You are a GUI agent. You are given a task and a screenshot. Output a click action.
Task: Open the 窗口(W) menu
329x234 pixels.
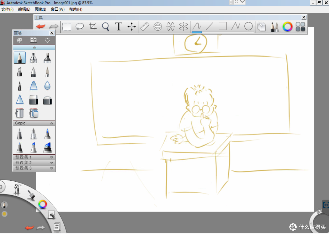pos(58,9)
